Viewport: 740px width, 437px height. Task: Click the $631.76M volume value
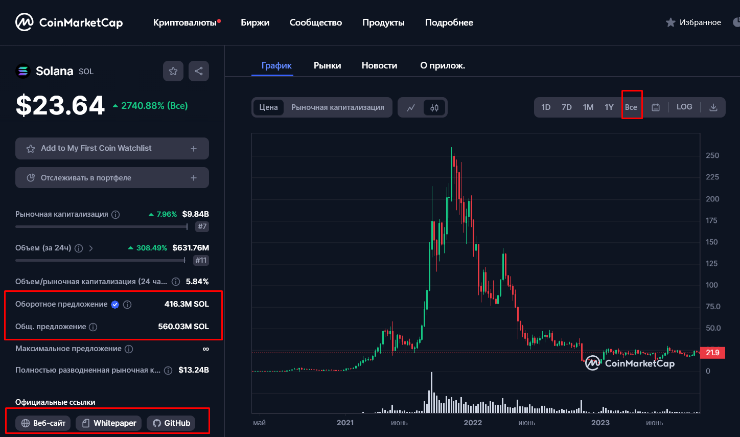191,248
